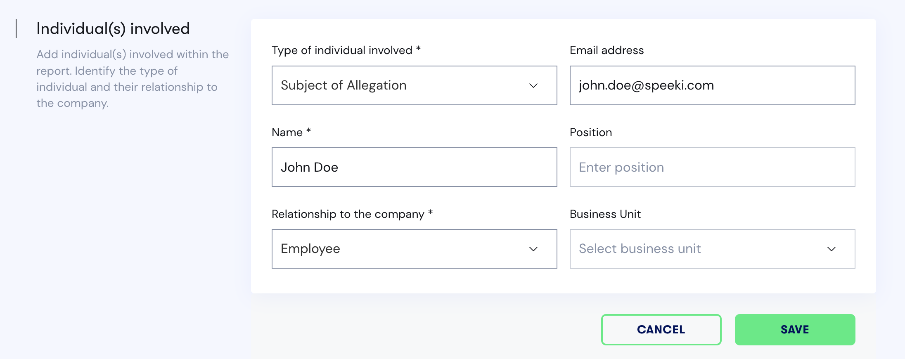This screenshot has height=359, width=905.
Task: Click the Individual(s) involved section heading
Action: point(113,29)
